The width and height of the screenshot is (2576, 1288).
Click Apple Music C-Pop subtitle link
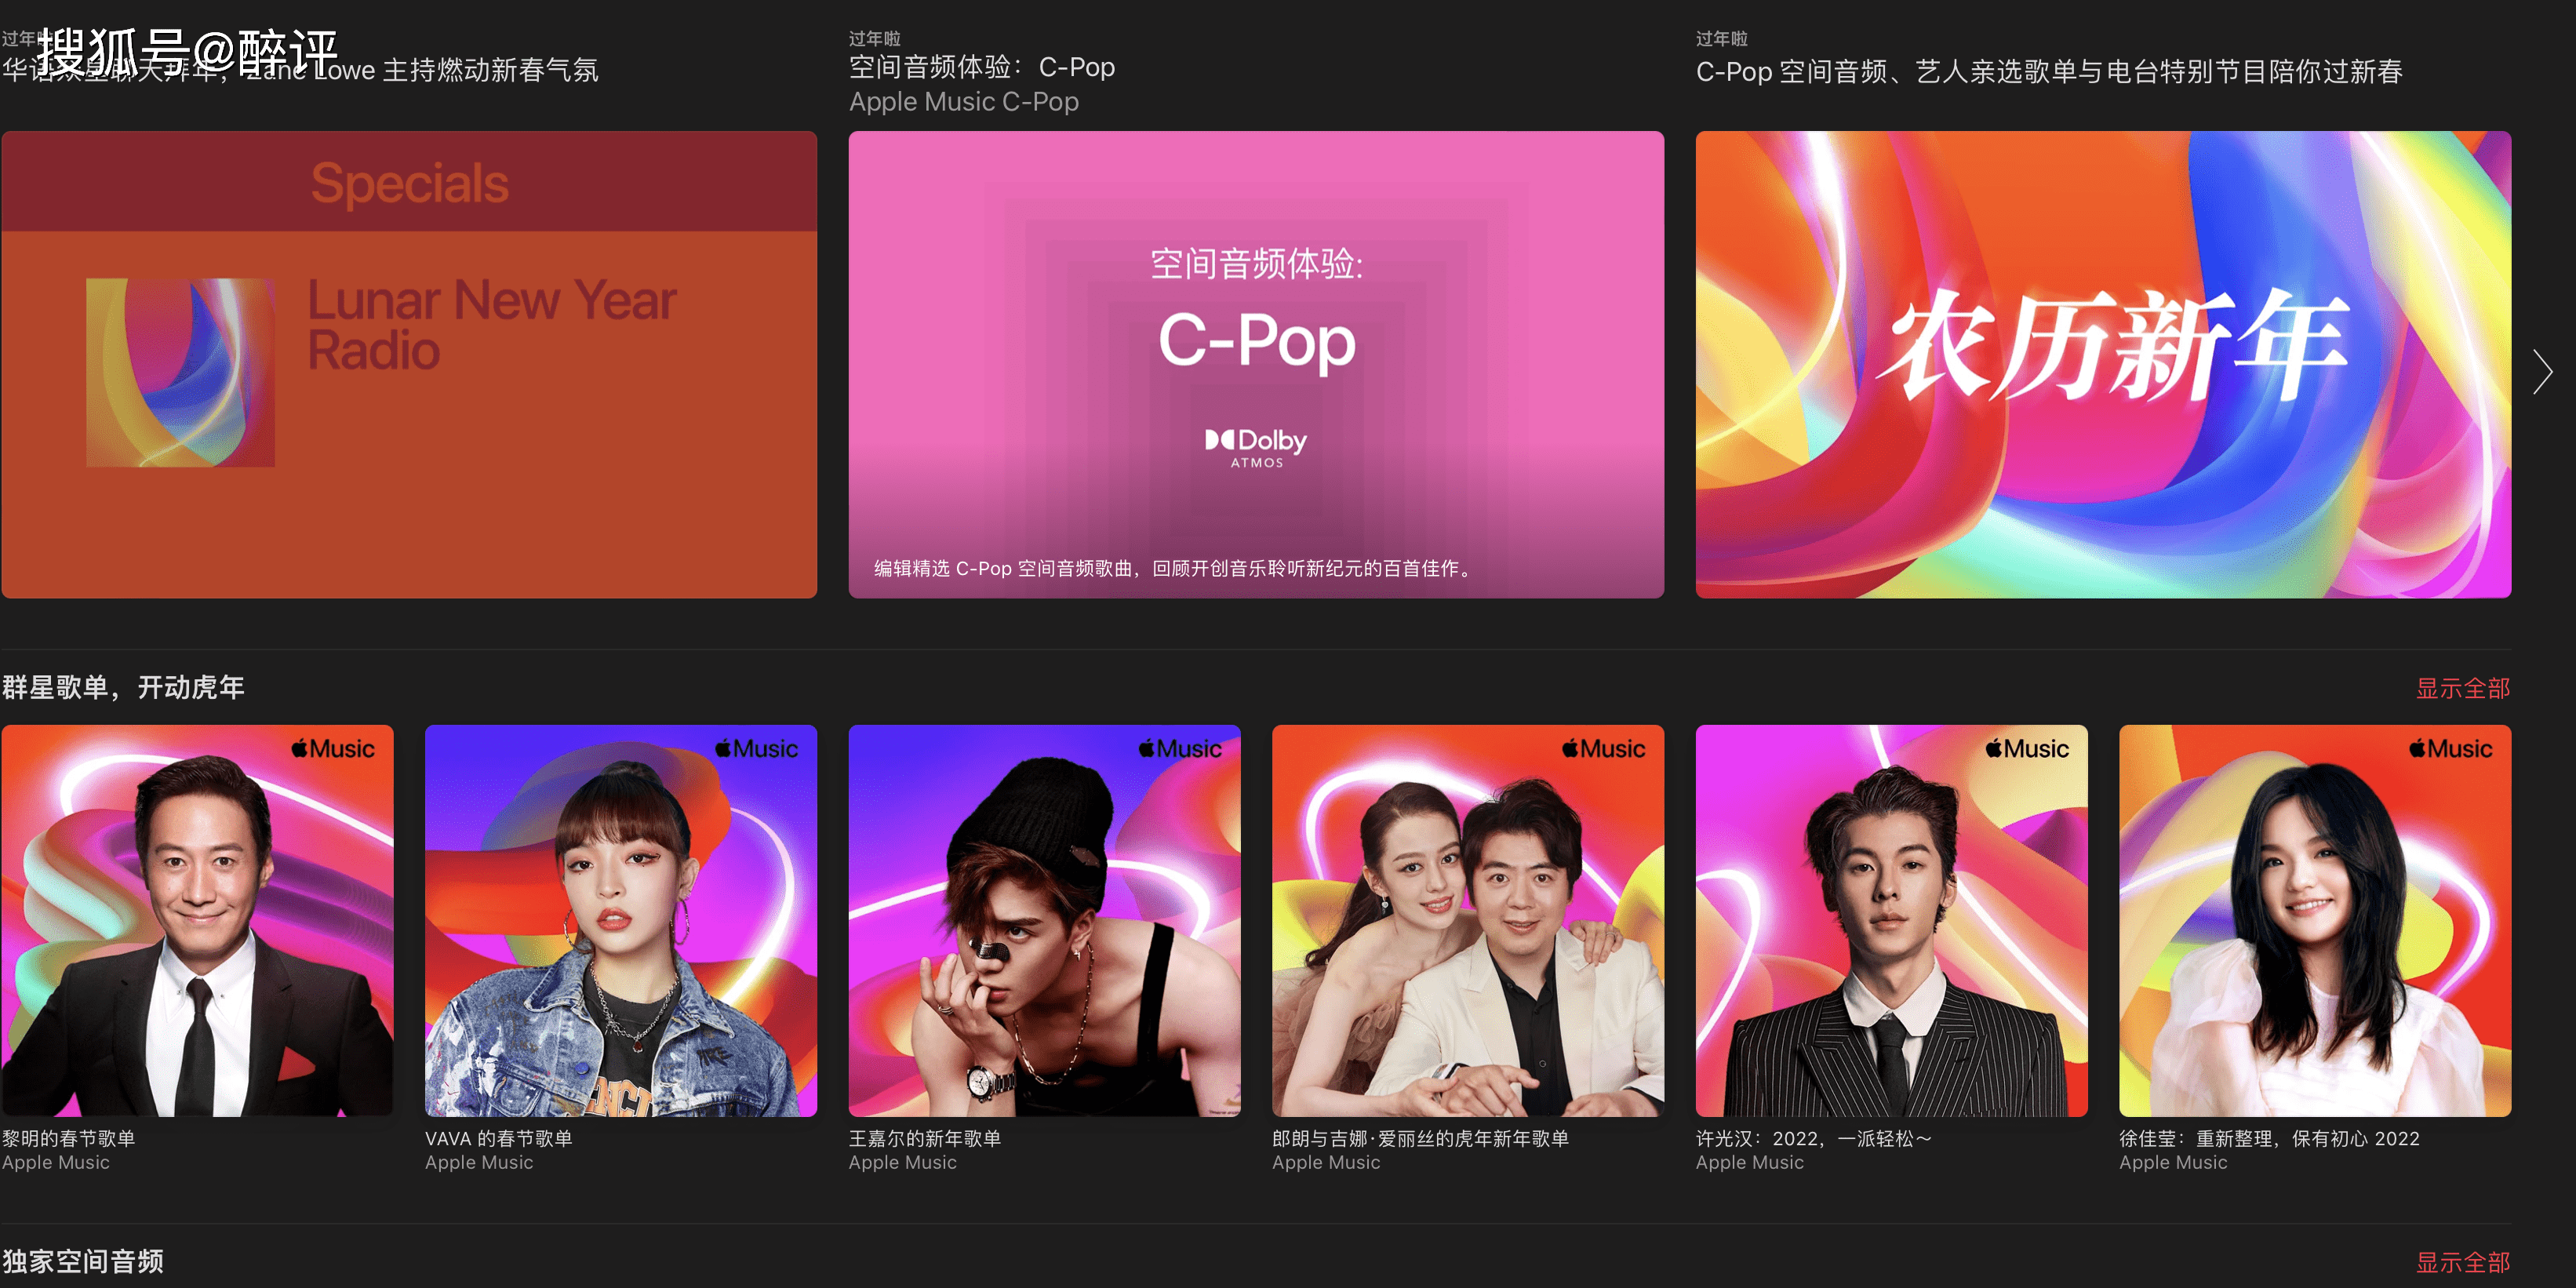(964, 102)
